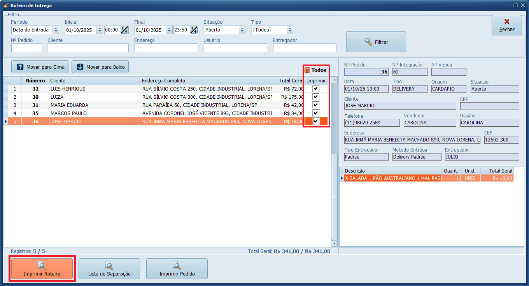This screenshot has width=529, height=286.
Task: Click Mover para Cima arrow button
Action: pyautogui.click(x=40, y=67)
